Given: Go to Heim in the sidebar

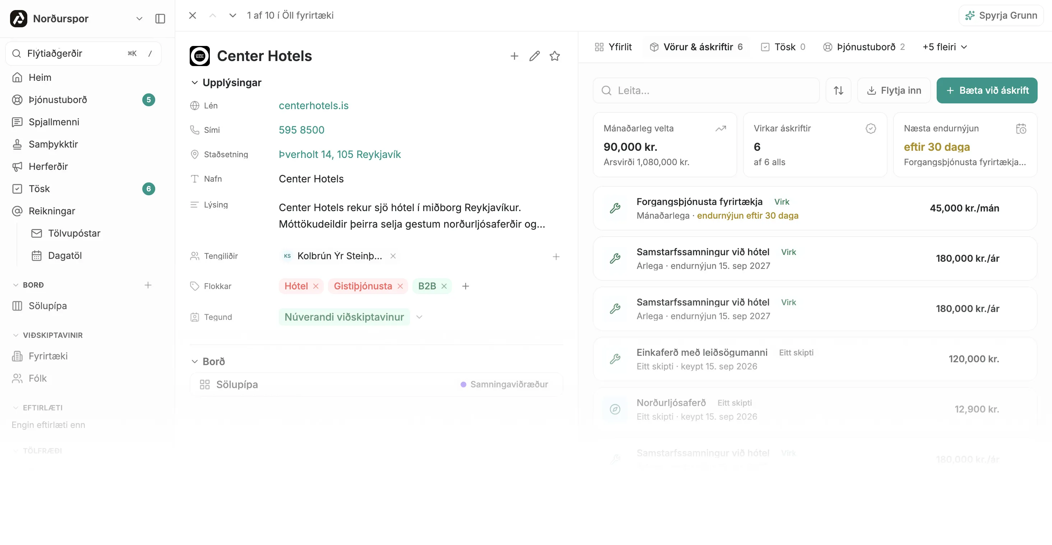Looking at the screenshot, I should click(x=83, y=78).
